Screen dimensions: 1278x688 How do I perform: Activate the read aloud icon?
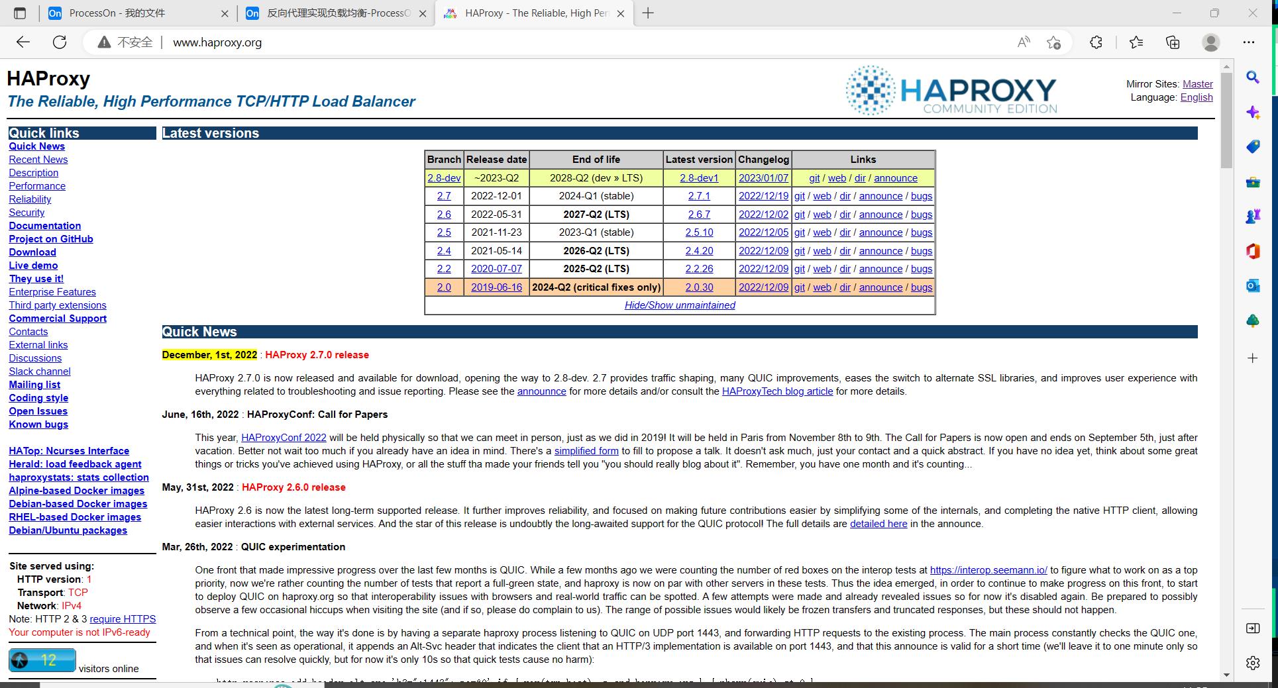click(x=1024, y=42)
